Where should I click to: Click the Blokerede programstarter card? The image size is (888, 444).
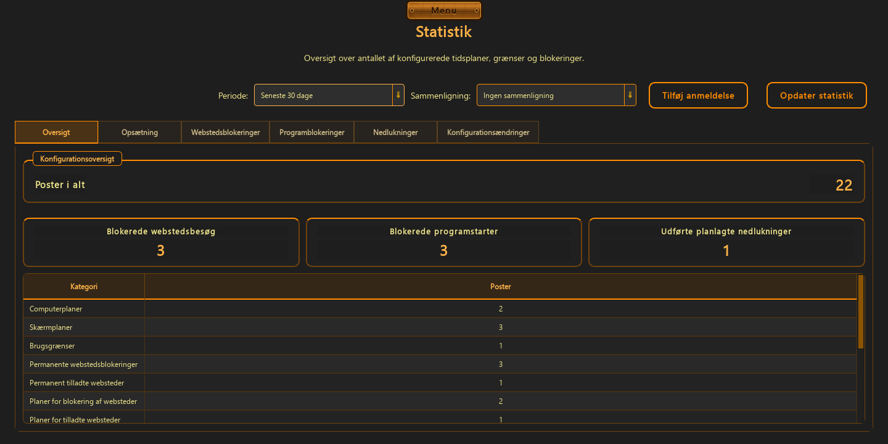pos(444,242)
